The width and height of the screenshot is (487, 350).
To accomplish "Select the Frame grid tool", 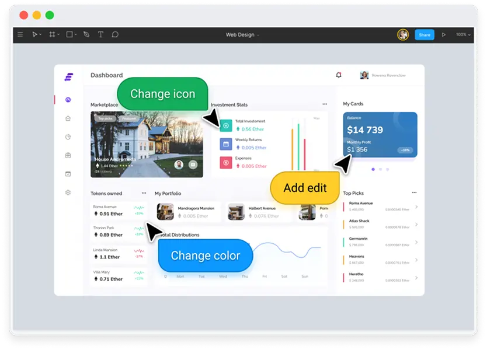I will 53,34.
